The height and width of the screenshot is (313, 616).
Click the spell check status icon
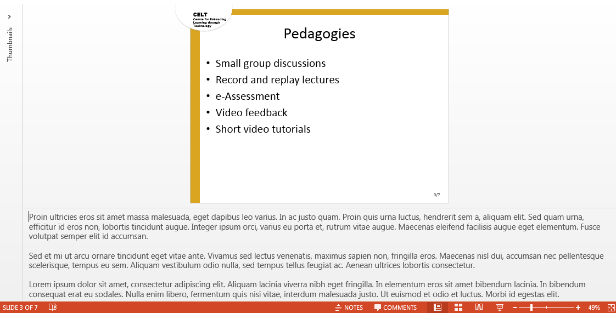(x=53, y=308)
